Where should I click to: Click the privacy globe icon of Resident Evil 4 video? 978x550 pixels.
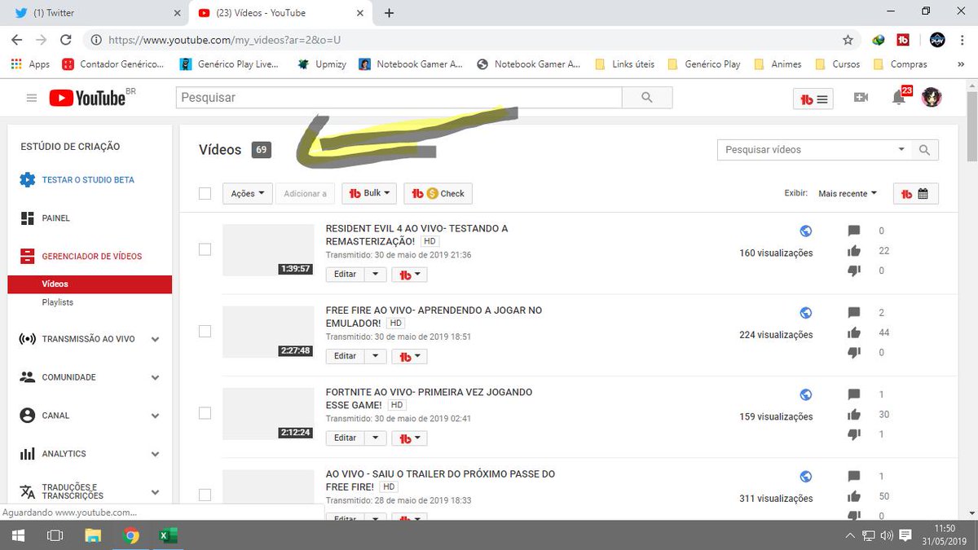(806, 231)
